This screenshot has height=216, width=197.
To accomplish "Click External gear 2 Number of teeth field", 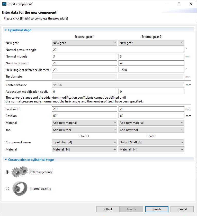I will click(151, 63).
